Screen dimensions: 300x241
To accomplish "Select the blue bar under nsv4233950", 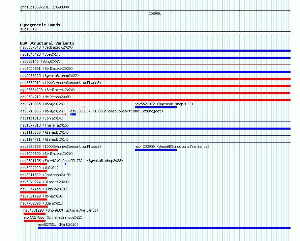I will coord(156,150).
